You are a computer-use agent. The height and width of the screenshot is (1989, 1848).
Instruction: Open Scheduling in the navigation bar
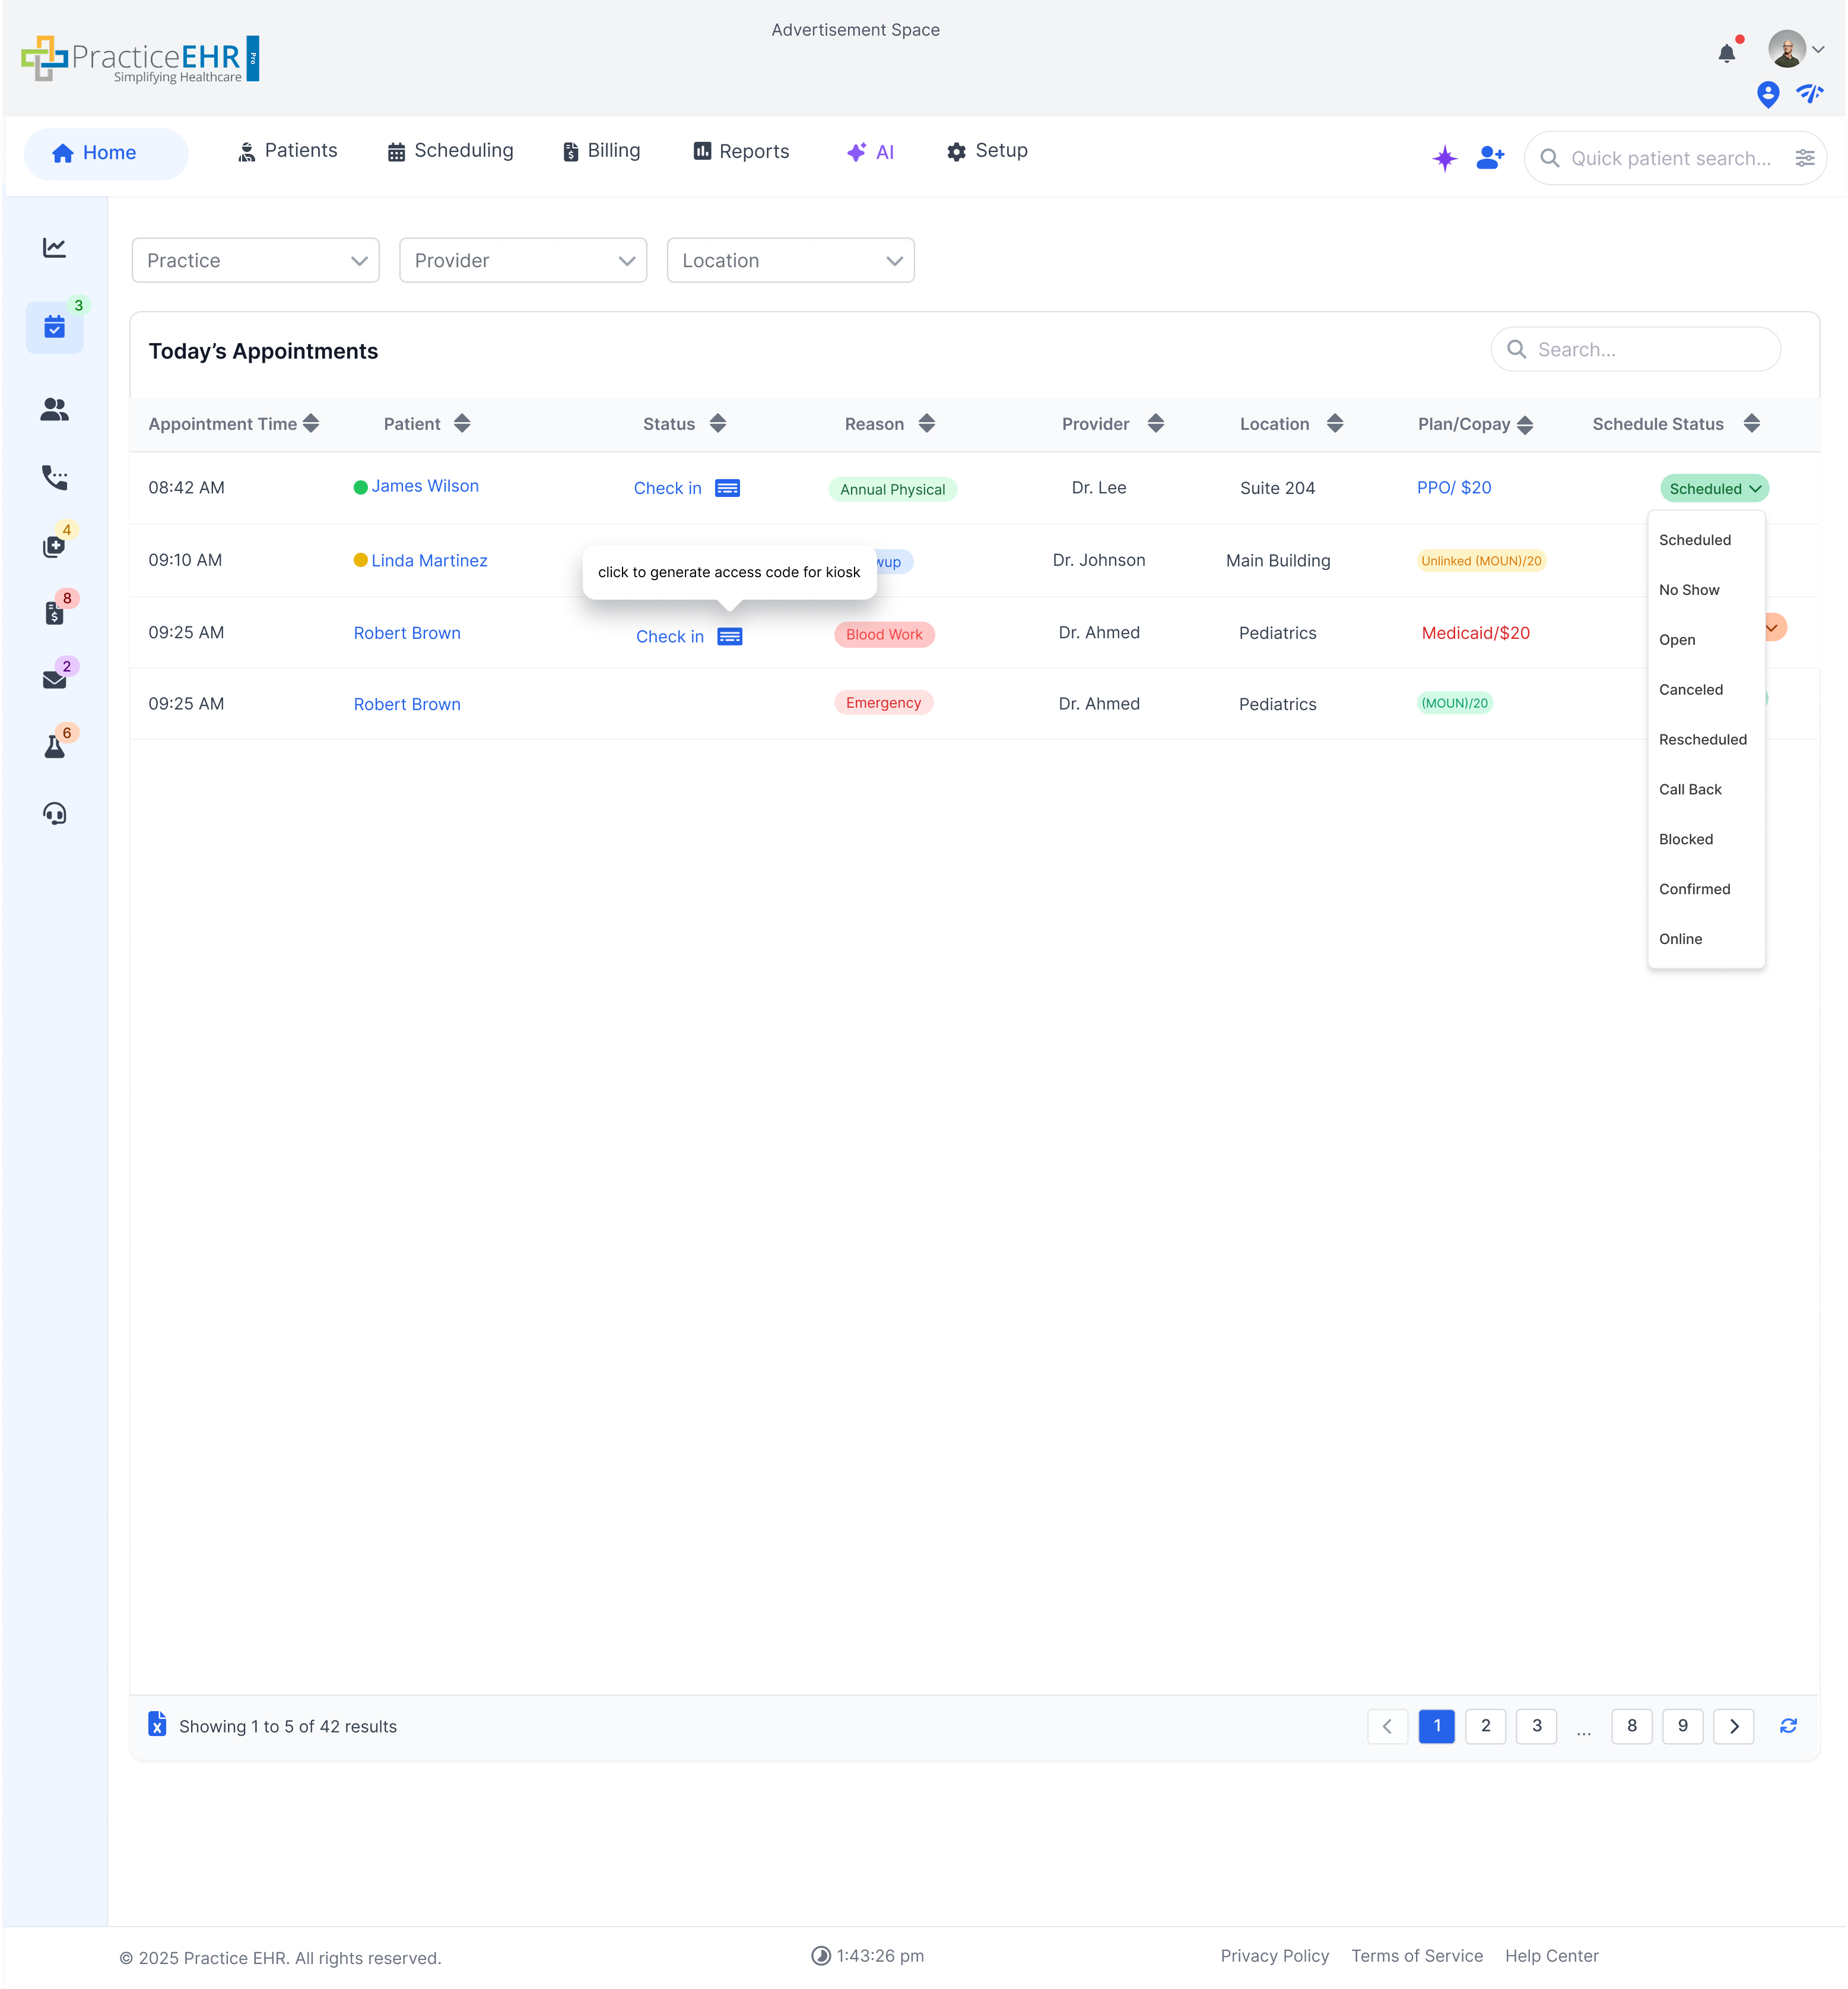pos(450,151)
